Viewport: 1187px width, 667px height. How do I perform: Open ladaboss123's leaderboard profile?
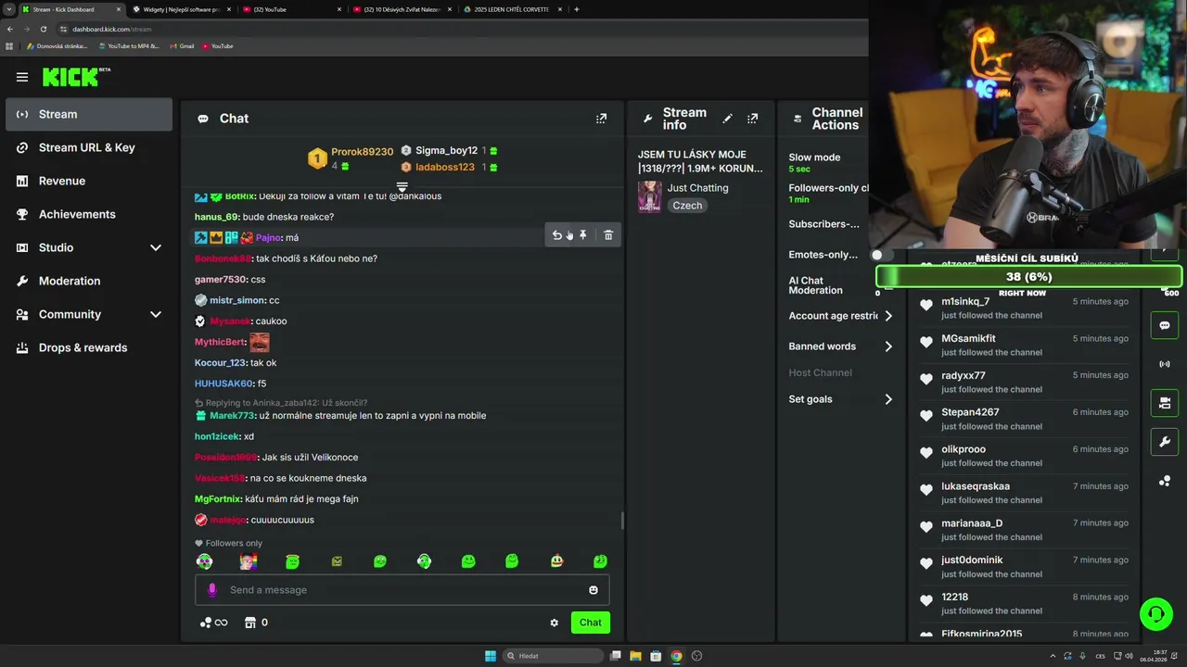coord(445,168)
